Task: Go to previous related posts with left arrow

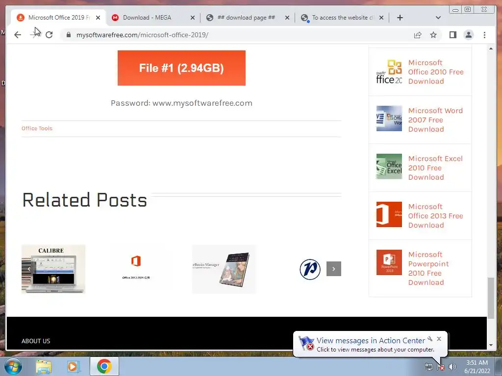Action: pos(29,269)
